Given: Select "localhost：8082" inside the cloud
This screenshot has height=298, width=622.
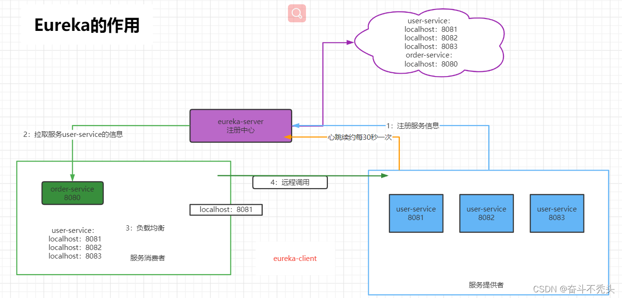Looking at the screenshot, I should (431, 38).
